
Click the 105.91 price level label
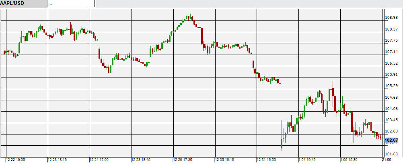click(392, 75)
